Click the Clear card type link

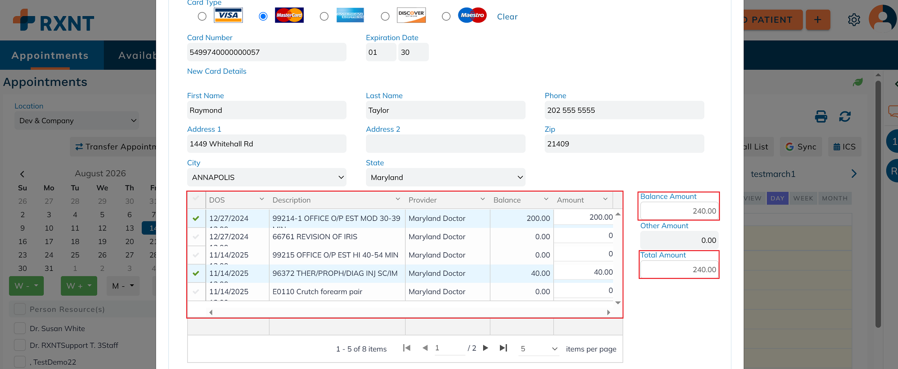click(x=507, y=17)
